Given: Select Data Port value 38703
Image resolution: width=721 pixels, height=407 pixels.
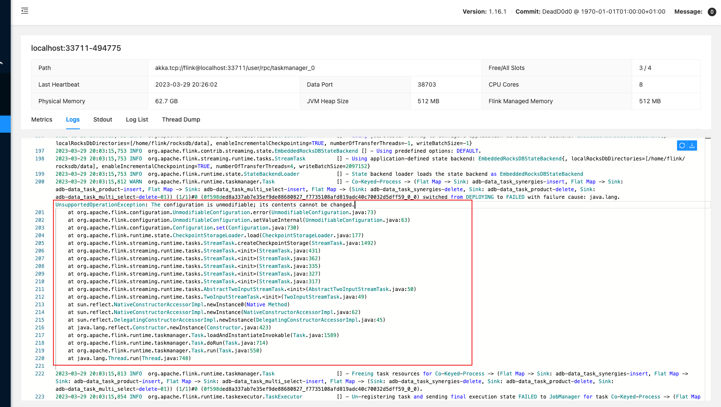Looking at the screenshot, I should click(x=427, y=84).
